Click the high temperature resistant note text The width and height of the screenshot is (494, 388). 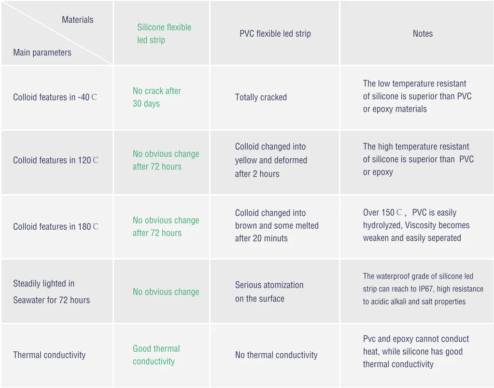pos(418,159)
